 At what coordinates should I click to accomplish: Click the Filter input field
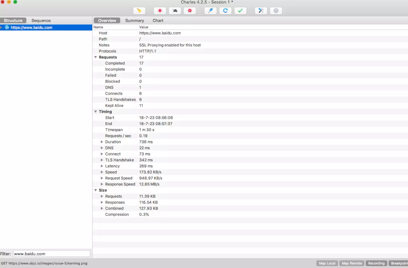coord(52,254)
